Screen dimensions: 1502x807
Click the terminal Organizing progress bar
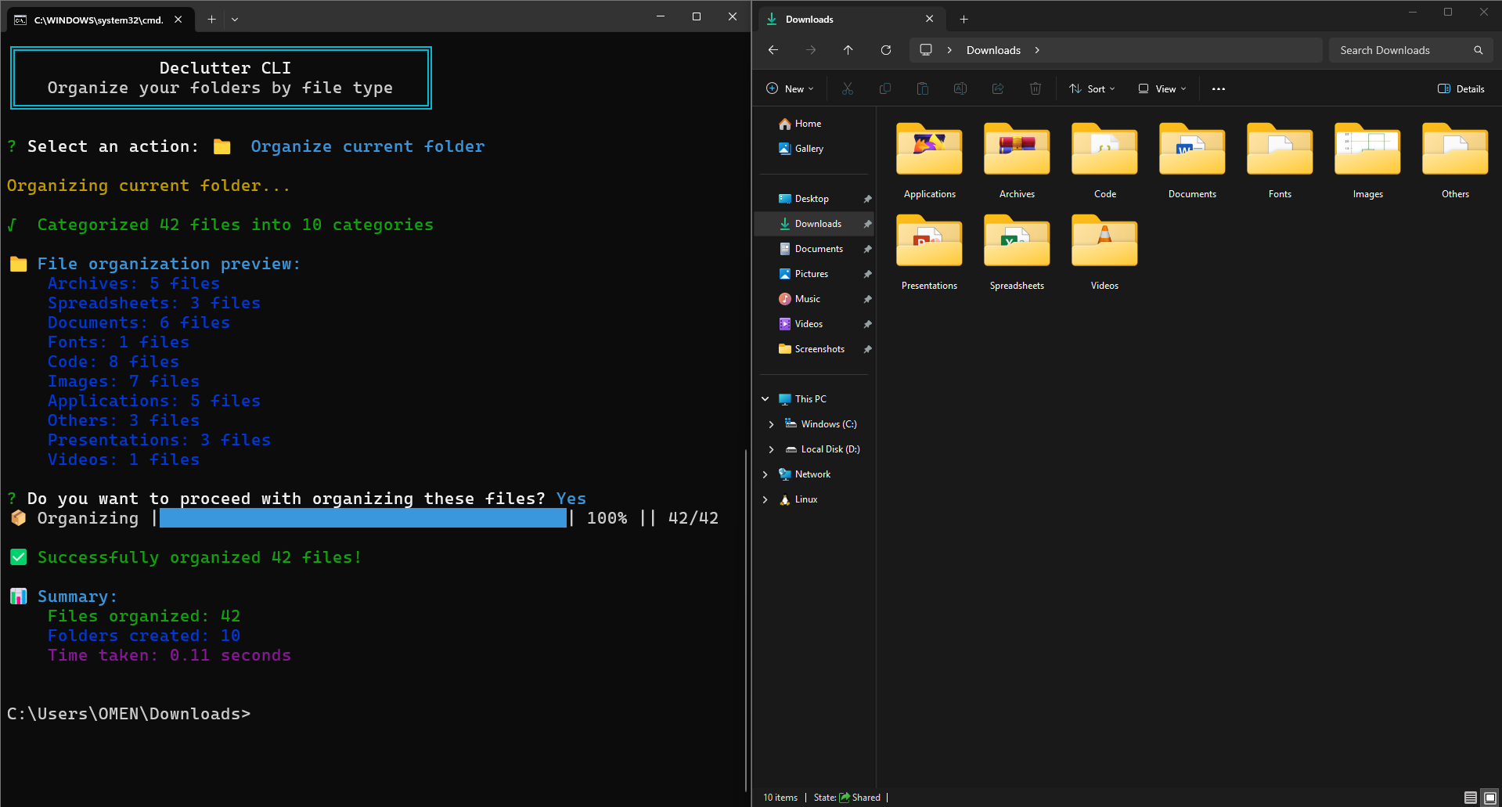[x=362, y=518]
